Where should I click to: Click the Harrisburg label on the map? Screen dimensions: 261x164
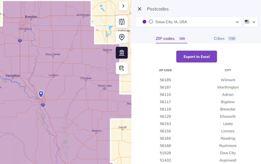25,29
